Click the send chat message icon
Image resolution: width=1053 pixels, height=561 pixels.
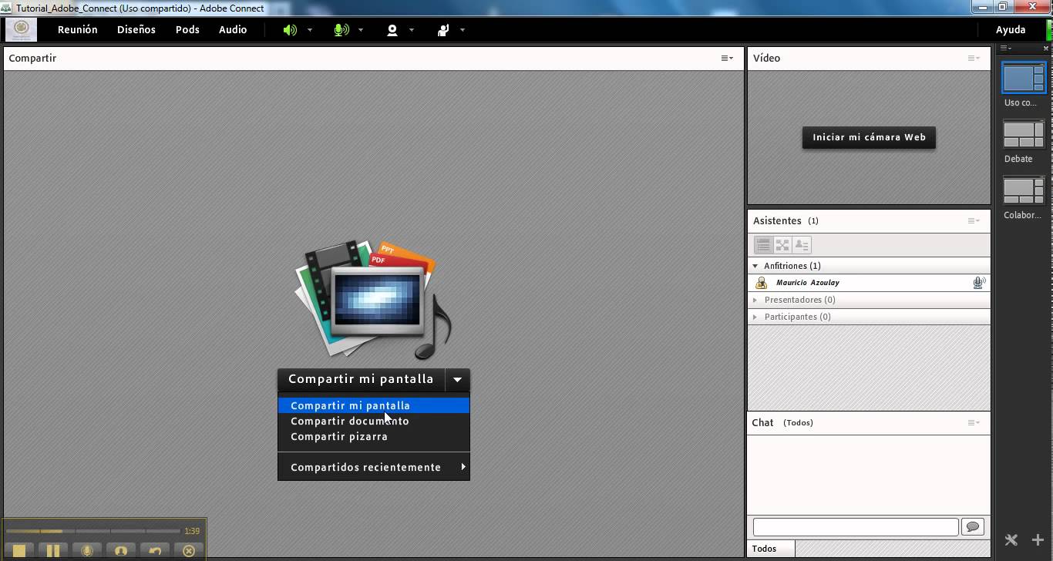[x=973, y=527]
